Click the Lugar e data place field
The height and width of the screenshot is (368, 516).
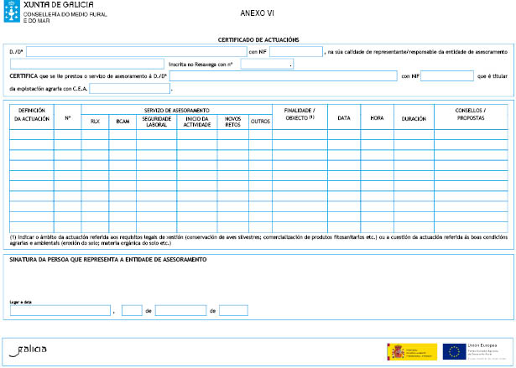tap(60, 310)
